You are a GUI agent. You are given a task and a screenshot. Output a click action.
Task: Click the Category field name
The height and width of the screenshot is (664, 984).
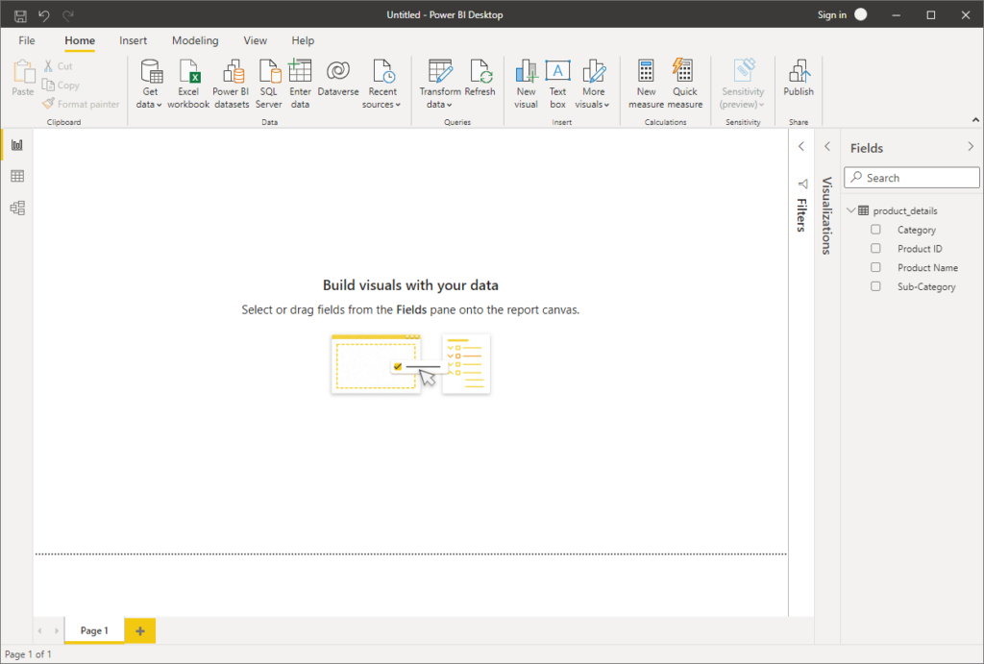(916, 230)
